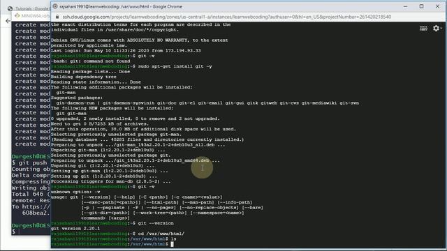The width and height of the screenshot is (447, 251).
Task: Minimize the SSH Chrome window
Action: [x=405, y=6]
